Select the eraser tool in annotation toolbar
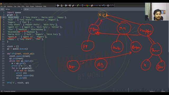169x95 pixels. click(92, 6)
